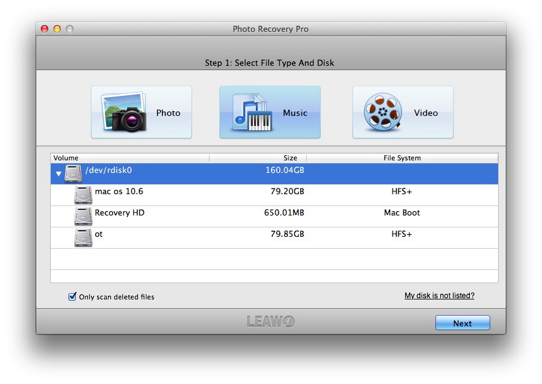
Task: Sort by the Size column header
Action: pyautogui.click(x=258, y=158)
